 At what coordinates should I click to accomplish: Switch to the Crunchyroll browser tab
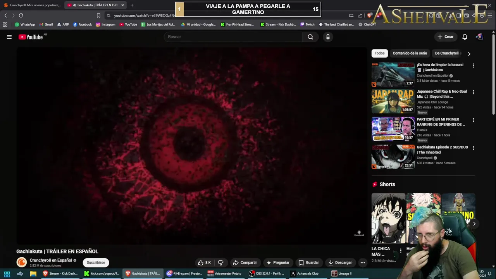click(x=31, y=5)
